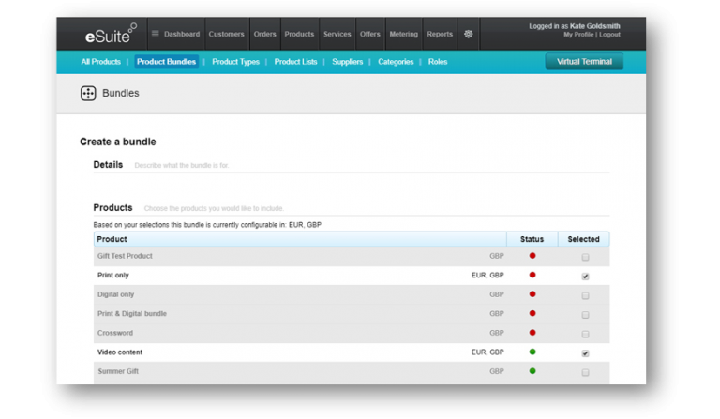Click the Status column header
The image size is (720, 419).
(x=532, y=239)
